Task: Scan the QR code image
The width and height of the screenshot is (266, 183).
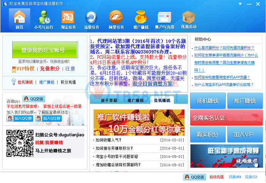Action: 20,144
